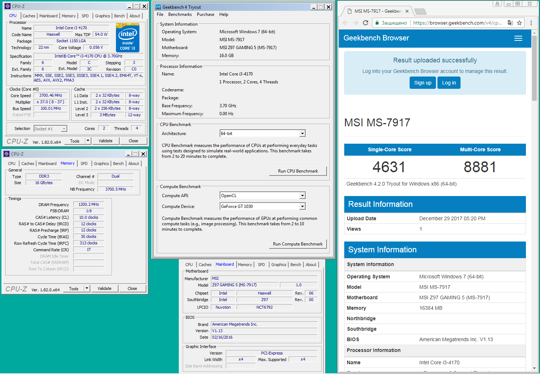Click Code Name Haswell field
This screenshot has width=540, height=374.
[x=53, y=34]
